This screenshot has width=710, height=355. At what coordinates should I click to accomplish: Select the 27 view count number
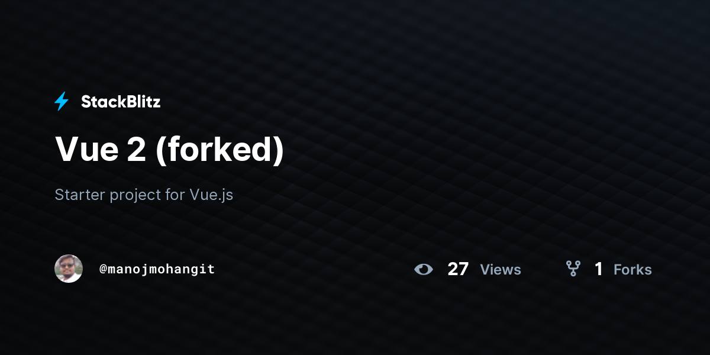tap(458, 269)
